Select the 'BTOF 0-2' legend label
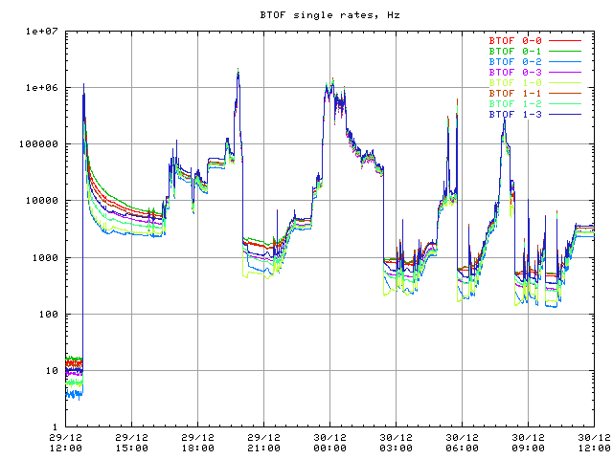The width and height of the screenshot is (613, 459). pyautogui.click(x=515, y=61)
